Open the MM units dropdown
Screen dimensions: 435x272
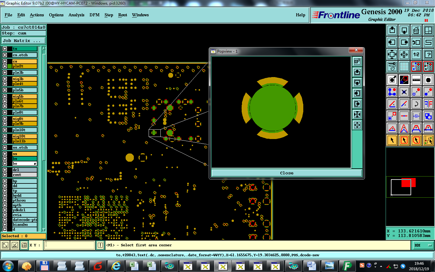423,245
